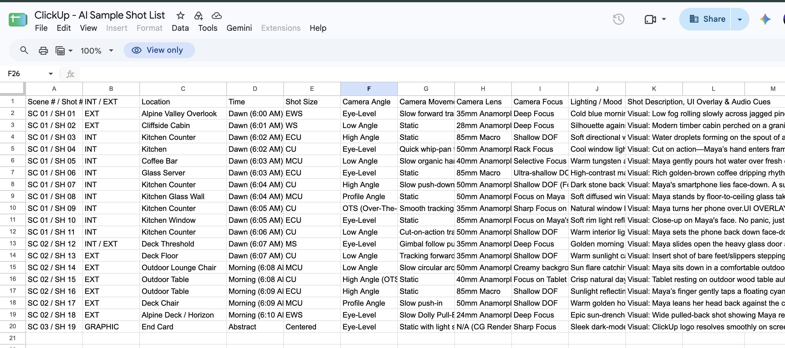Click the fx formula icon

click(70, 74)
